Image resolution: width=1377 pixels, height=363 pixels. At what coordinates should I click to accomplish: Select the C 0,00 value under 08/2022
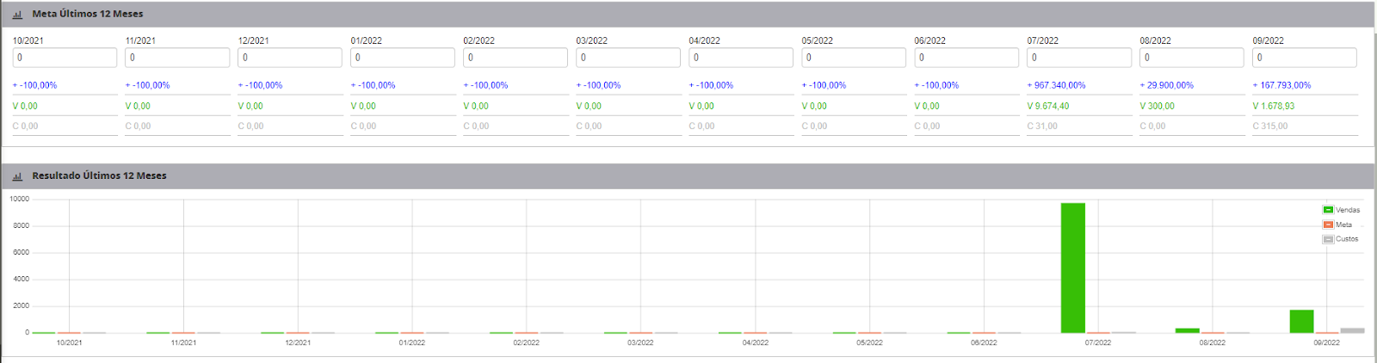(x=1152, y=126)
